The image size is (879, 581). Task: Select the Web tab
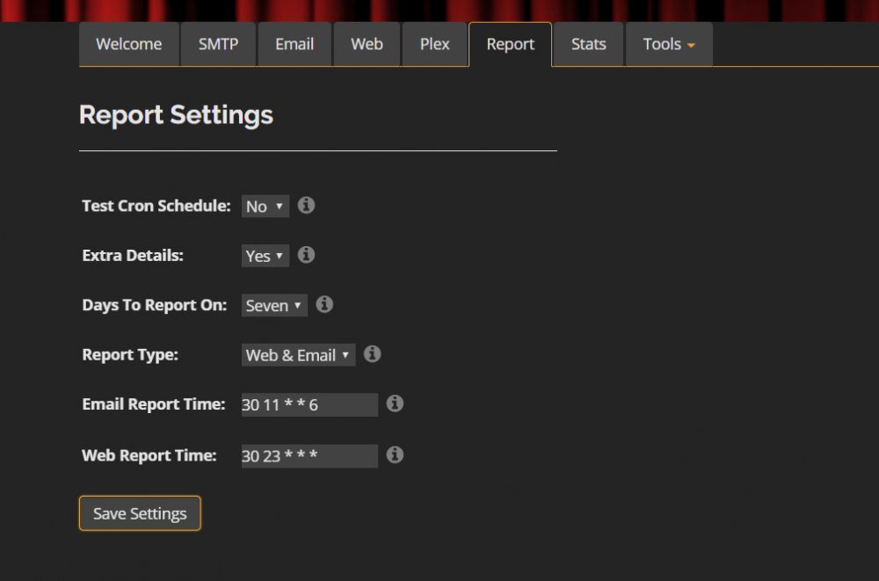pos(367,44)
